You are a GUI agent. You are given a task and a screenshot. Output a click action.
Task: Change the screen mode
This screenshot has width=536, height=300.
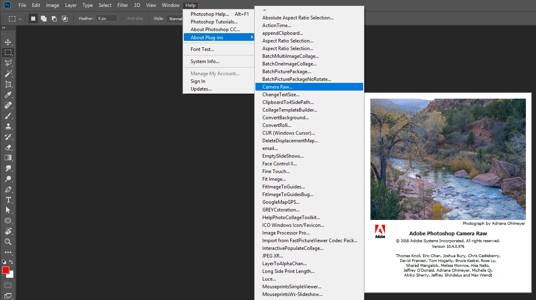(x=8, y=296)
